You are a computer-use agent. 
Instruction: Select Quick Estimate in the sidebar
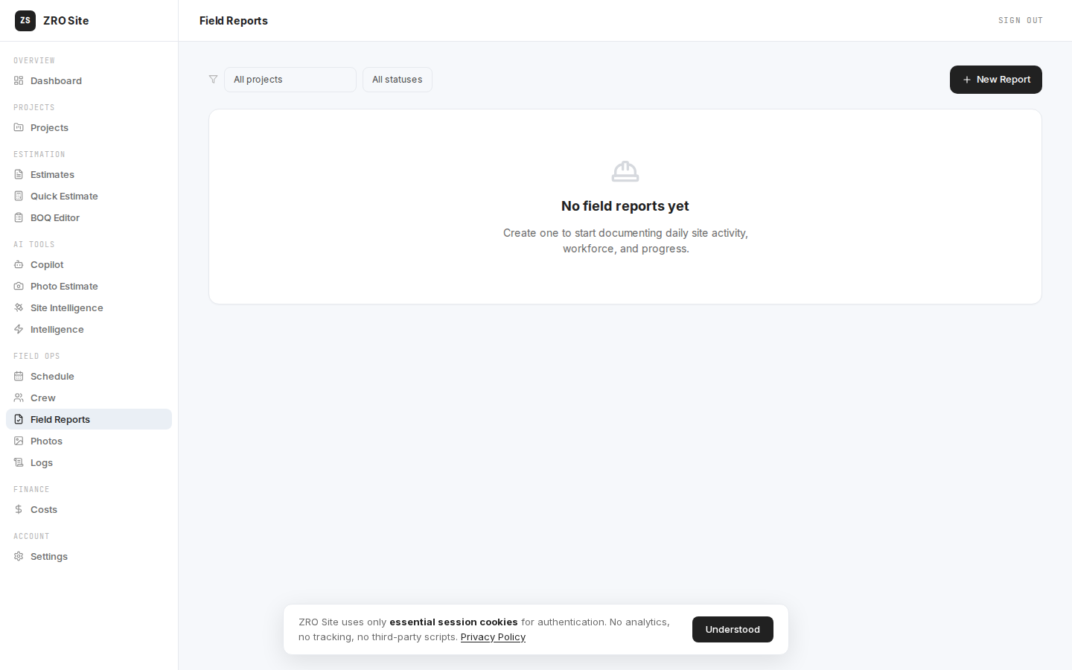(89, 196)
